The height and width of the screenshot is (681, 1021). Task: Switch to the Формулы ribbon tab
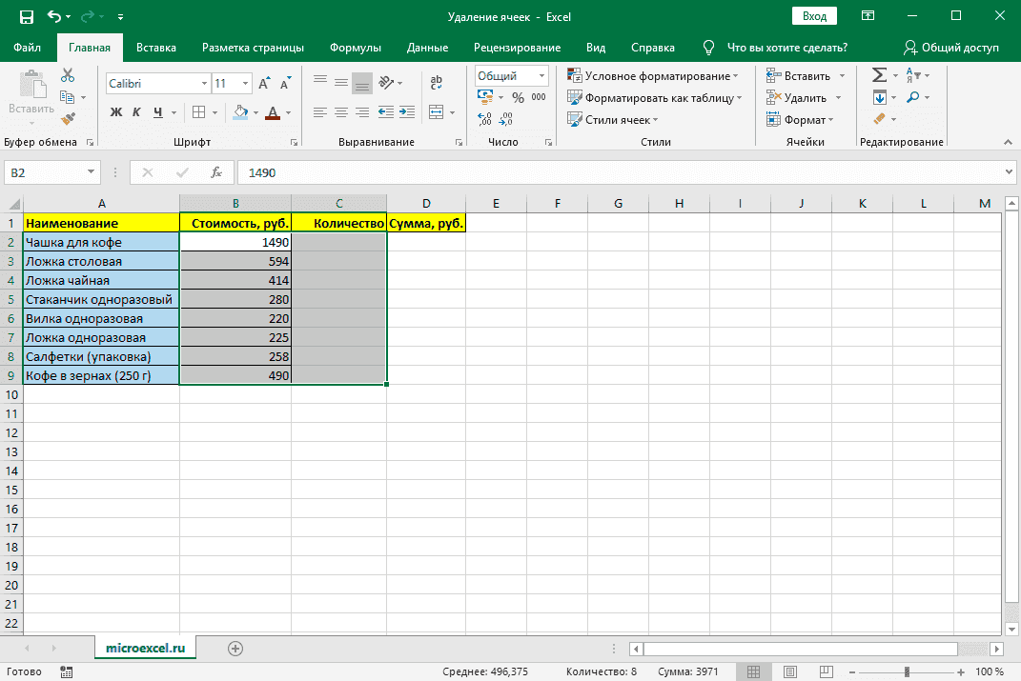pos(355,48)
